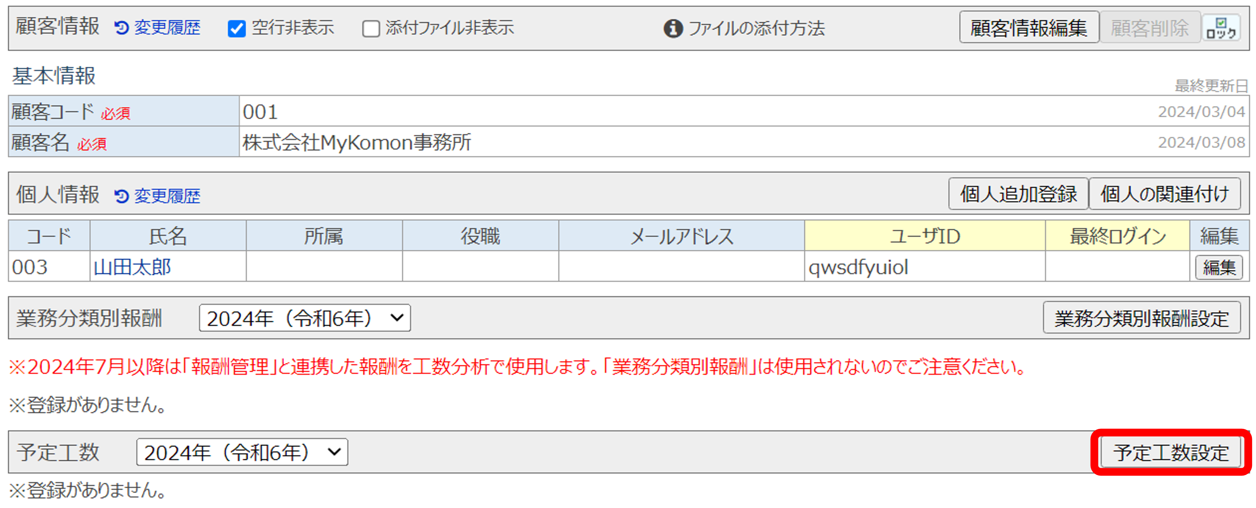Click 編集 button in 山田太郎 row
The height and width of the screenshot is (508, 1256).
[1218, 267]
